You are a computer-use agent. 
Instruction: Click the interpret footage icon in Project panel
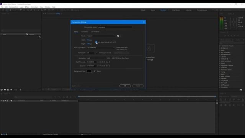click(2, 90)
